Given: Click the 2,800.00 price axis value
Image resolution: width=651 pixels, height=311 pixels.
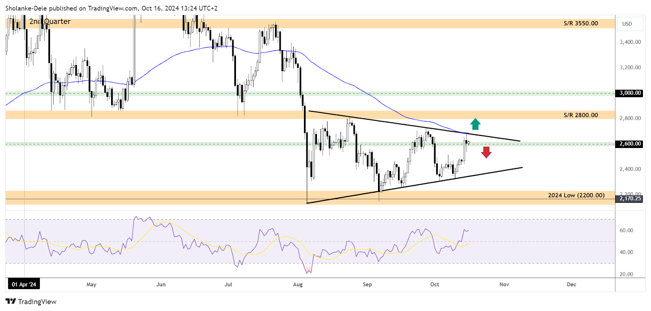Looking at the screenshot, I should (x=630, y=118).
